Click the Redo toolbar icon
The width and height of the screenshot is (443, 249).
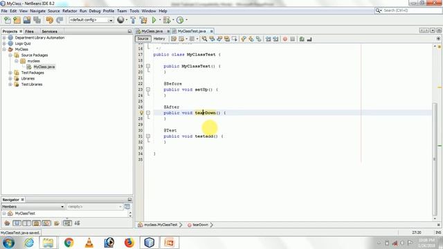tap(60, 20)
